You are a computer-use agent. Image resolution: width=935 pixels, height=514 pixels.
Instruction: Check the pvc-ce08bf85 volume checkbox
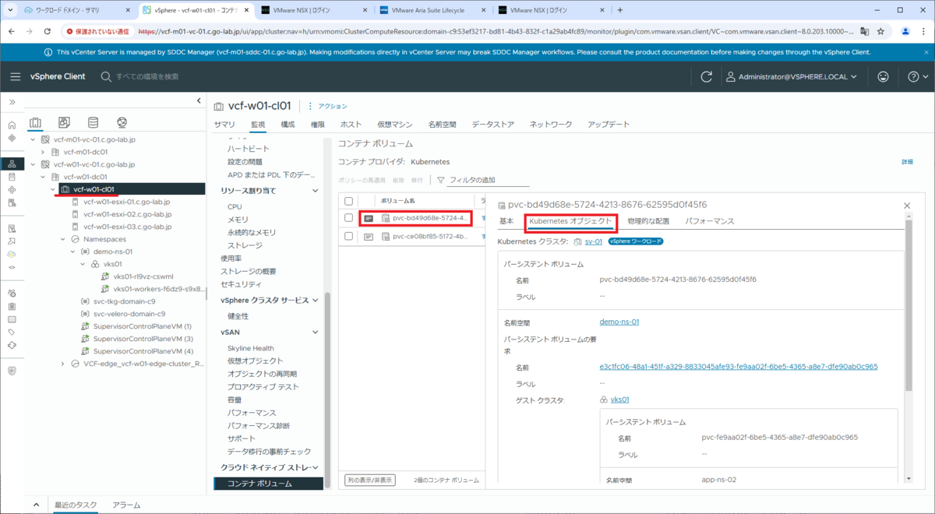(349, 237)
